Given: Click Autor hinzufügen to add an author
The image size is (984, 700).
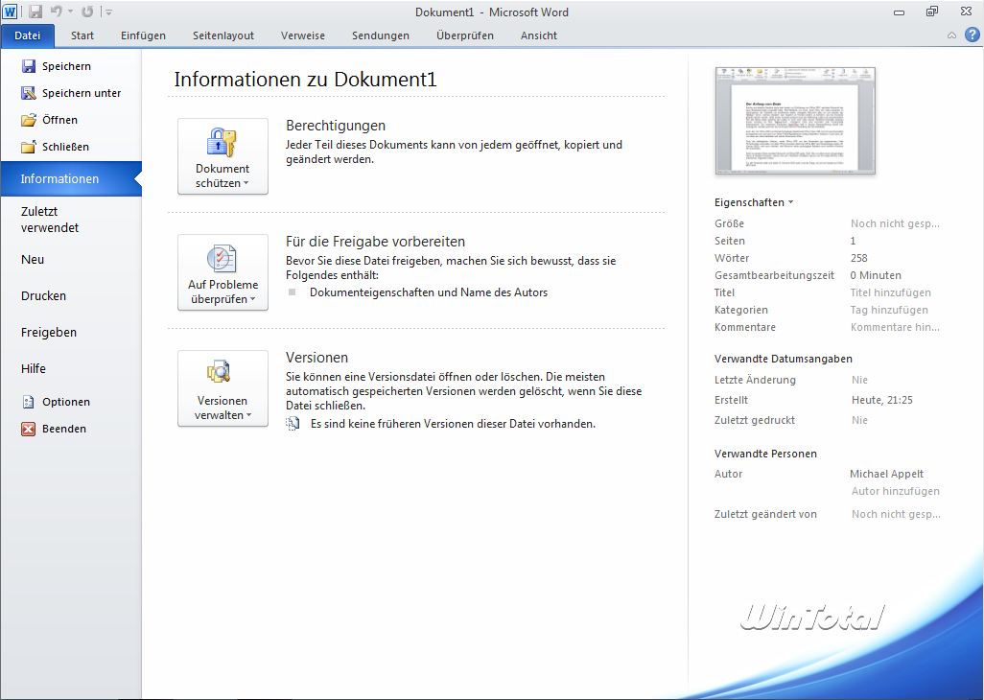Looking at the screenshot, I should pyautogui.click(x=895, y=491).
